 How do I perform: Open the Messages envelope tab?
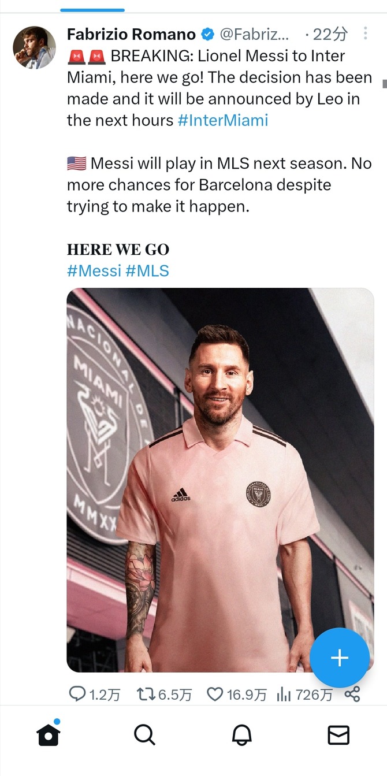tap(338, 735)
